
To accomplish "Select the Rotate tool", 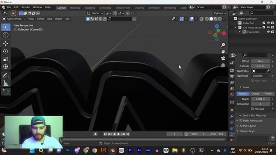I will point(6,51).
